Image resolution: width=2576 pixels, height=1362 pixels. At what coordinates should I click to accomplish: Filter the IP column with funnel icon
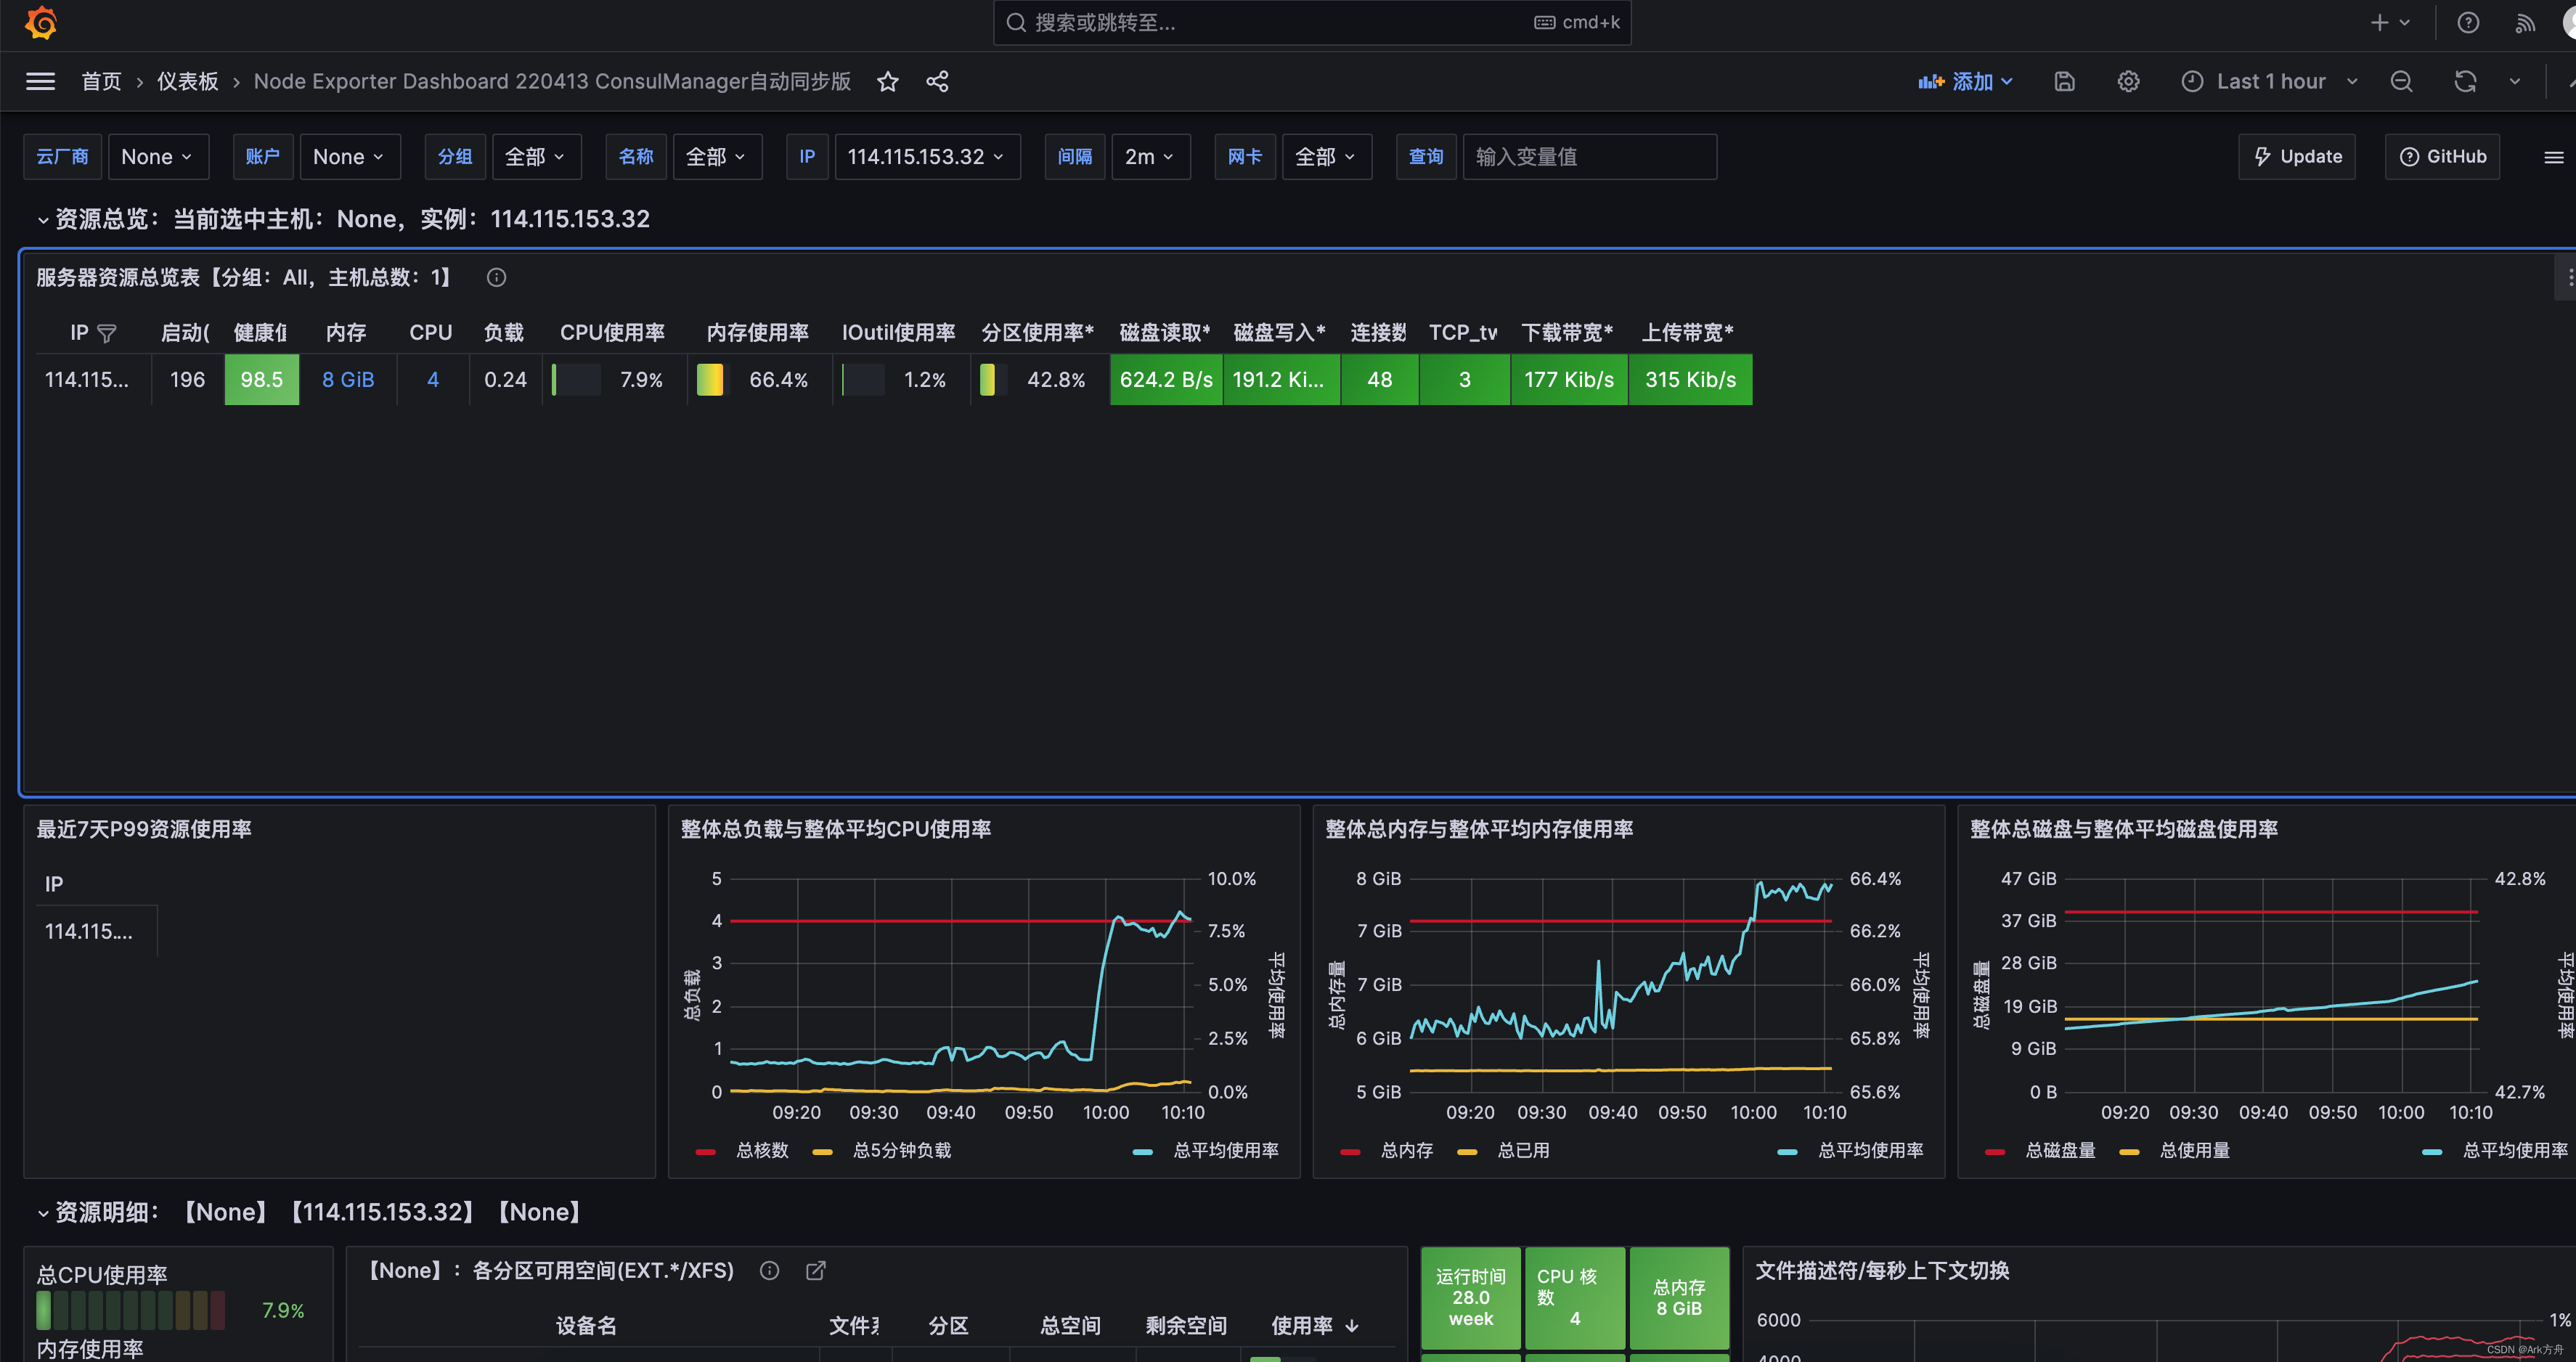click(107, 333)
